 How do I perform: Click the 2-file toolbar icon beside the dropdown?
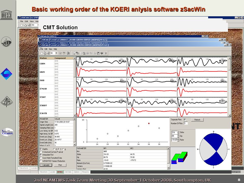(61, 53)
